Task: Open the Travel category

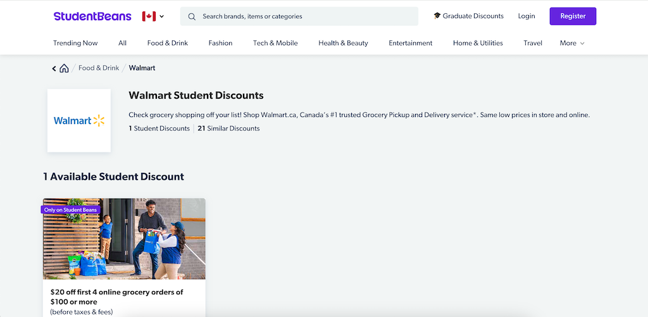Action: tap(533, 43)
